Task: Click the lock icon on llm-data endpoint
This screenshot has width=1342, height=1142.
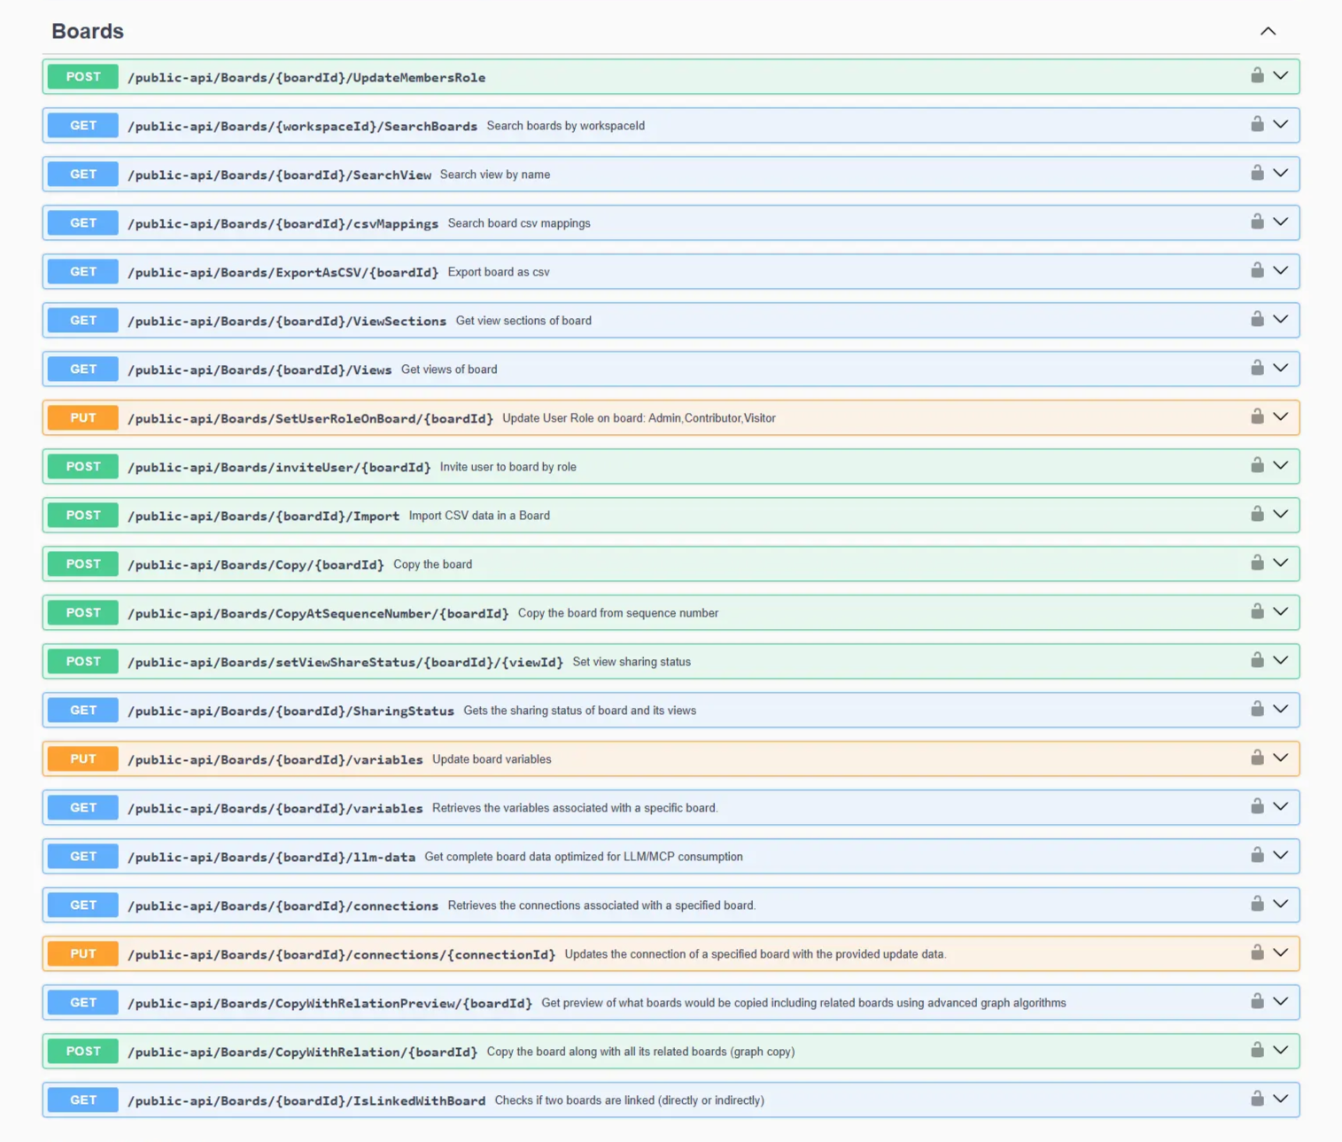Action: [1256, 856]
